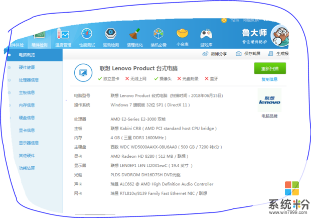Click sound card value ALC662
Screen dimensions: 311x218
(162, 184)
